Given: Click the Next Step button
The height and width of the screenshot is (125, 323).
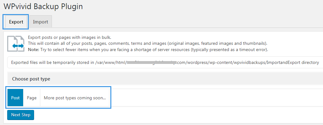Looking at the screenshot, I should [x=21, y=115].
